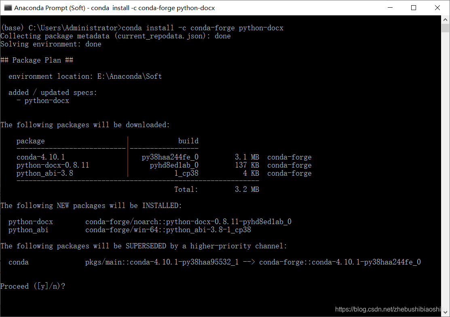Click 'The following NEW packages will be INSTALLED:' line
The height and width of the screenshot is (317, 450).
click(x=91, y=206)
